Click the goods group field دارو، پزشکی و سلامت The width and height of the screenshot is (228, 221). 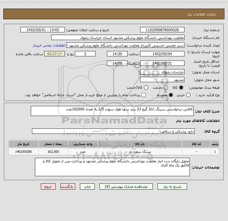tap(113, 131)
